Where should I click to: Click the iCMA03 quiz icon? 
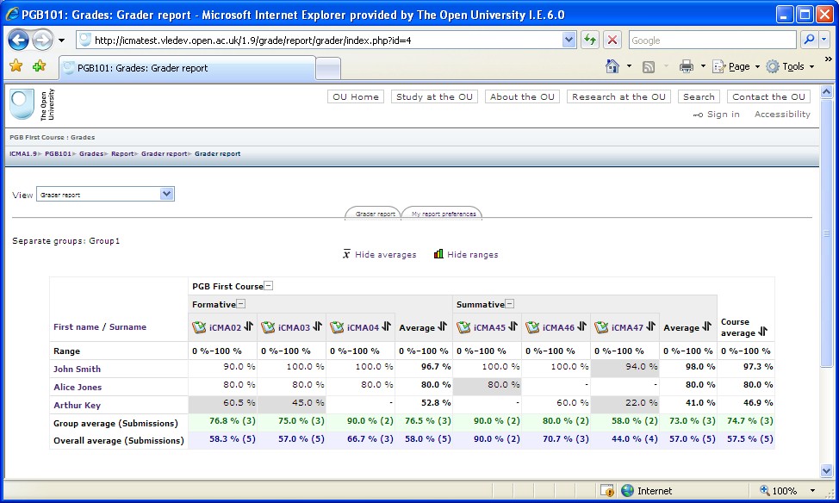click(268, 327)
